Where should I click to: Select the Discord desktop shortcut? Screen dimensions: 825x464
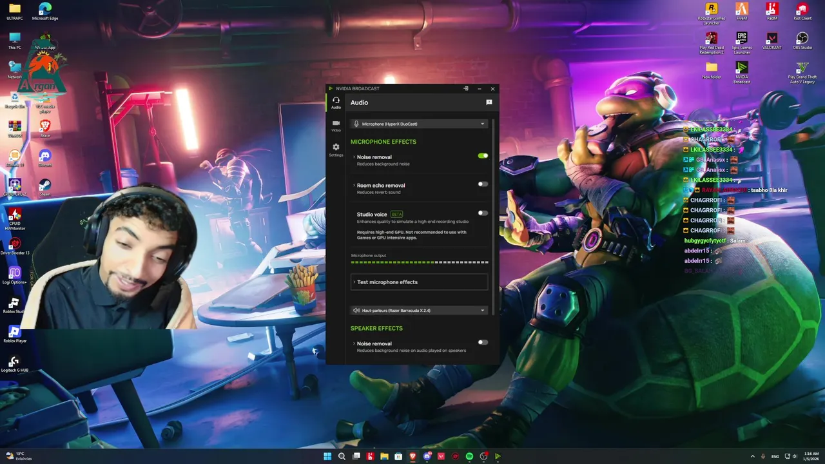[x=45, y=159]
